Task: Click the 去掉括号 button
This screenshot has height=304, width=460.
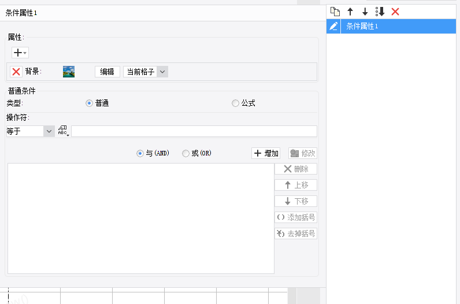Action: (x=296, y=233)
